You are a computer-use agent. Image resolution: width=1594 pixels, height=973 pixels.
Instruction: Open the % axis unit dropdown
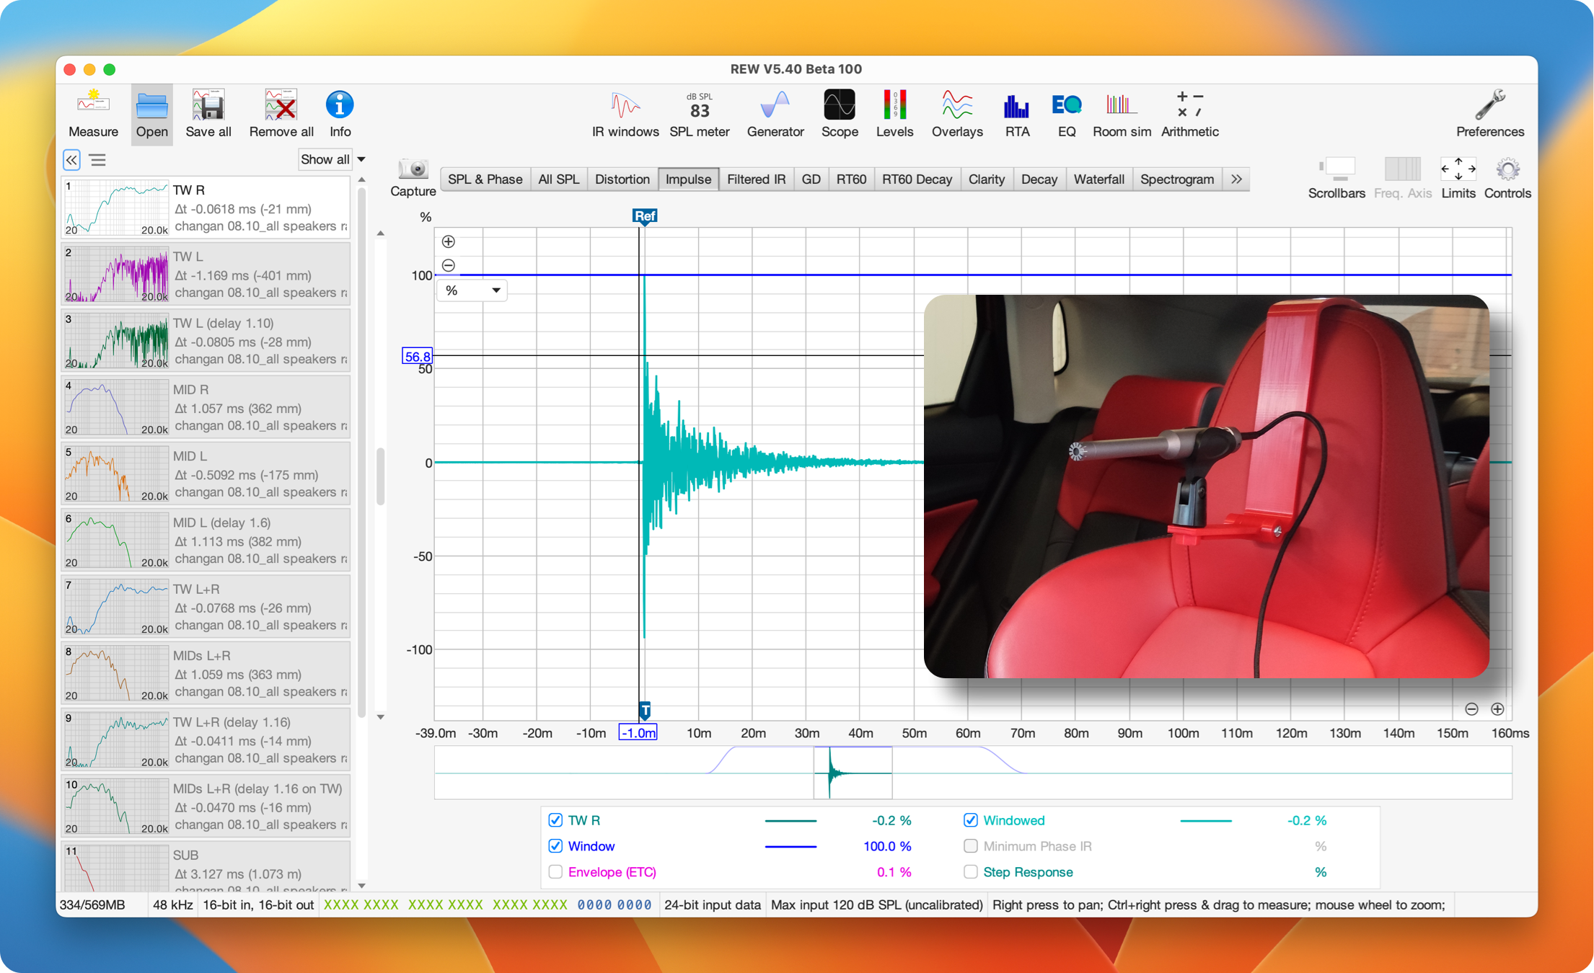(472, 290)
